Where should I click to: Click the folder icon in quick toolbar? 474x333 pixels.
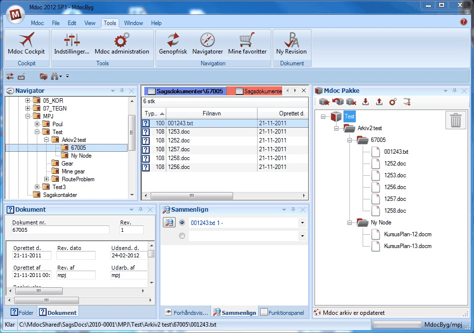coord(44,76)
